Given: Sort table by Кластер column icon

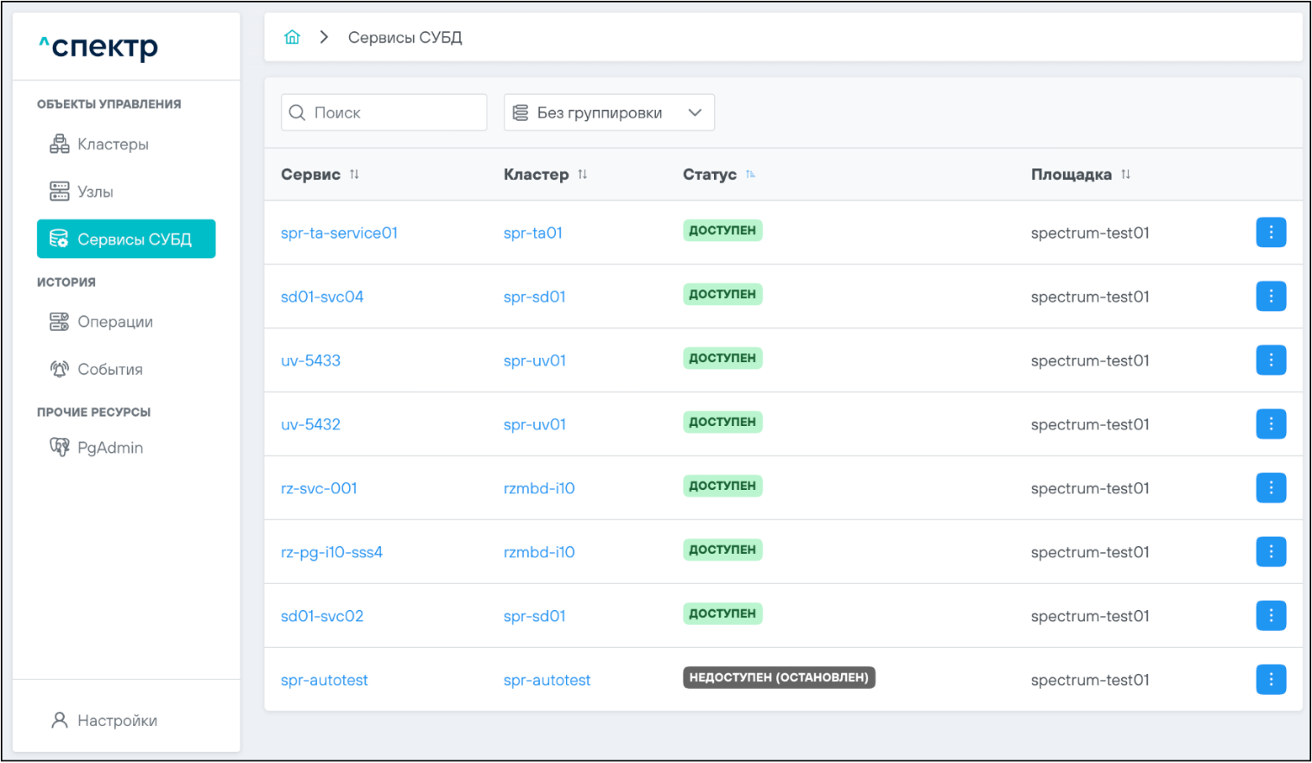Looking at the screenshot, I should (583, 175).
